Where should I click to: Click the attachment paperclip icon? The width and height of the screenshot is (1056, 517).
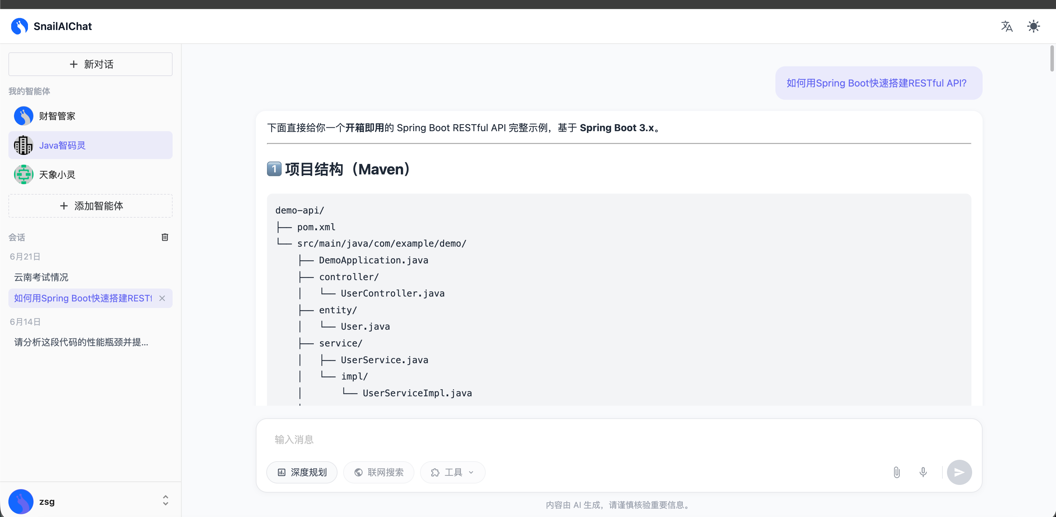tap(897, 472)
